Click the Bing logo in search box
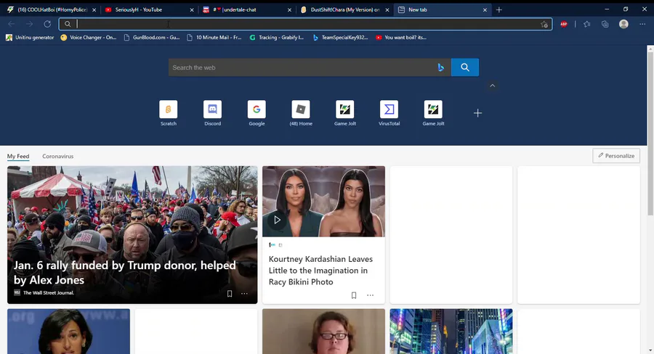The height and width of the screenshot is (354, 654). (441, 67)
